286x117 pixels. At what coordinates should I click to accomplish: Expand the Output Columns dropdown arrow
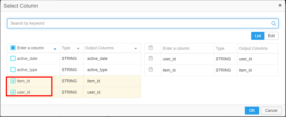pos(136,48)
